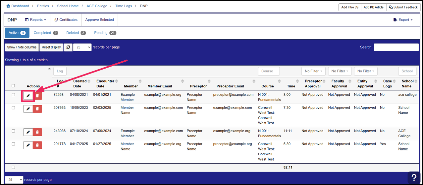This screenshot has width=423, height=185.
Task: Go to Entities breadcrumb link
Action: (x=43, y=6)
